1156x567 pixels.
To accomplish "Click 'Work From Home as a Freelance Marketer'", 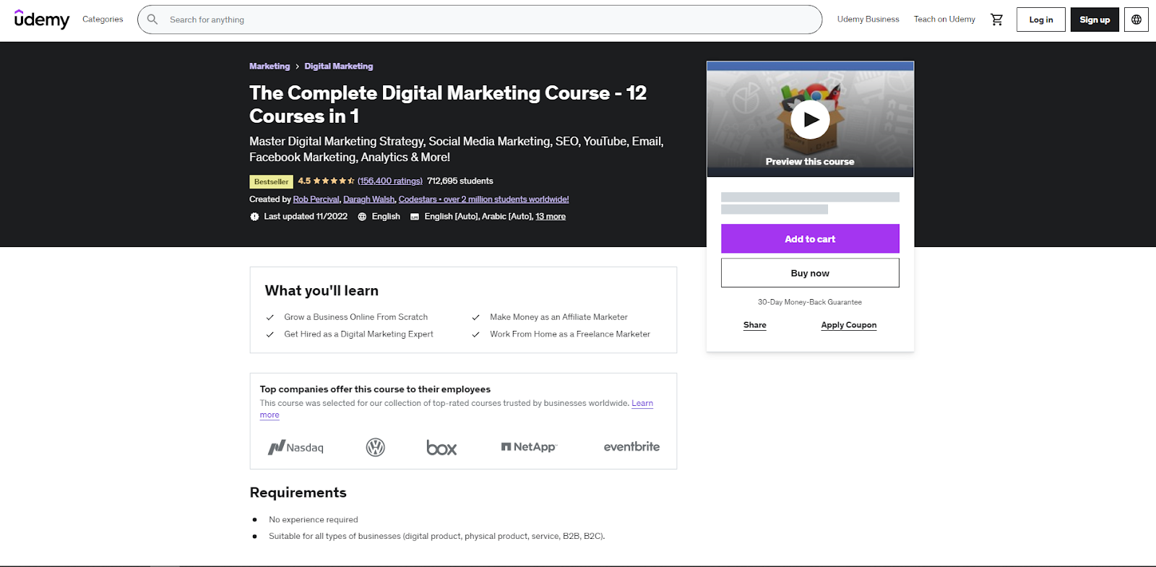I will tap(570, 334).
